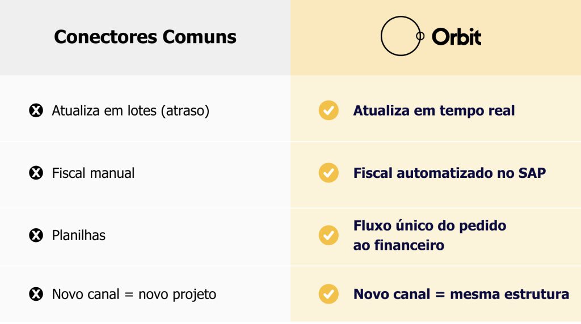Image resolution: width=581 pixels, height=324 pixels.
Task: Click the checkmark next to "Fiscal automatizado no SAP"
Action: tap(329, 173)
